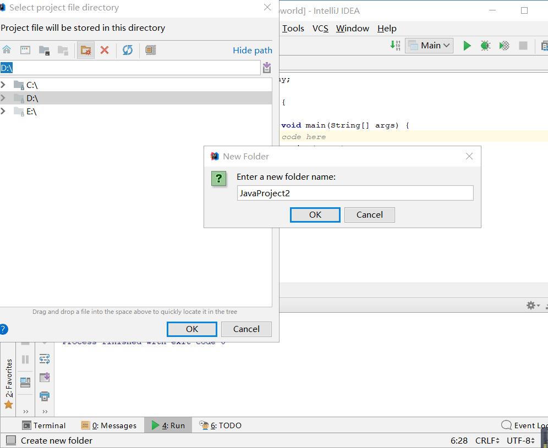Viewport: 548px width, 448px height.
Task: Run Main with coverage icon
Action: 504,46
